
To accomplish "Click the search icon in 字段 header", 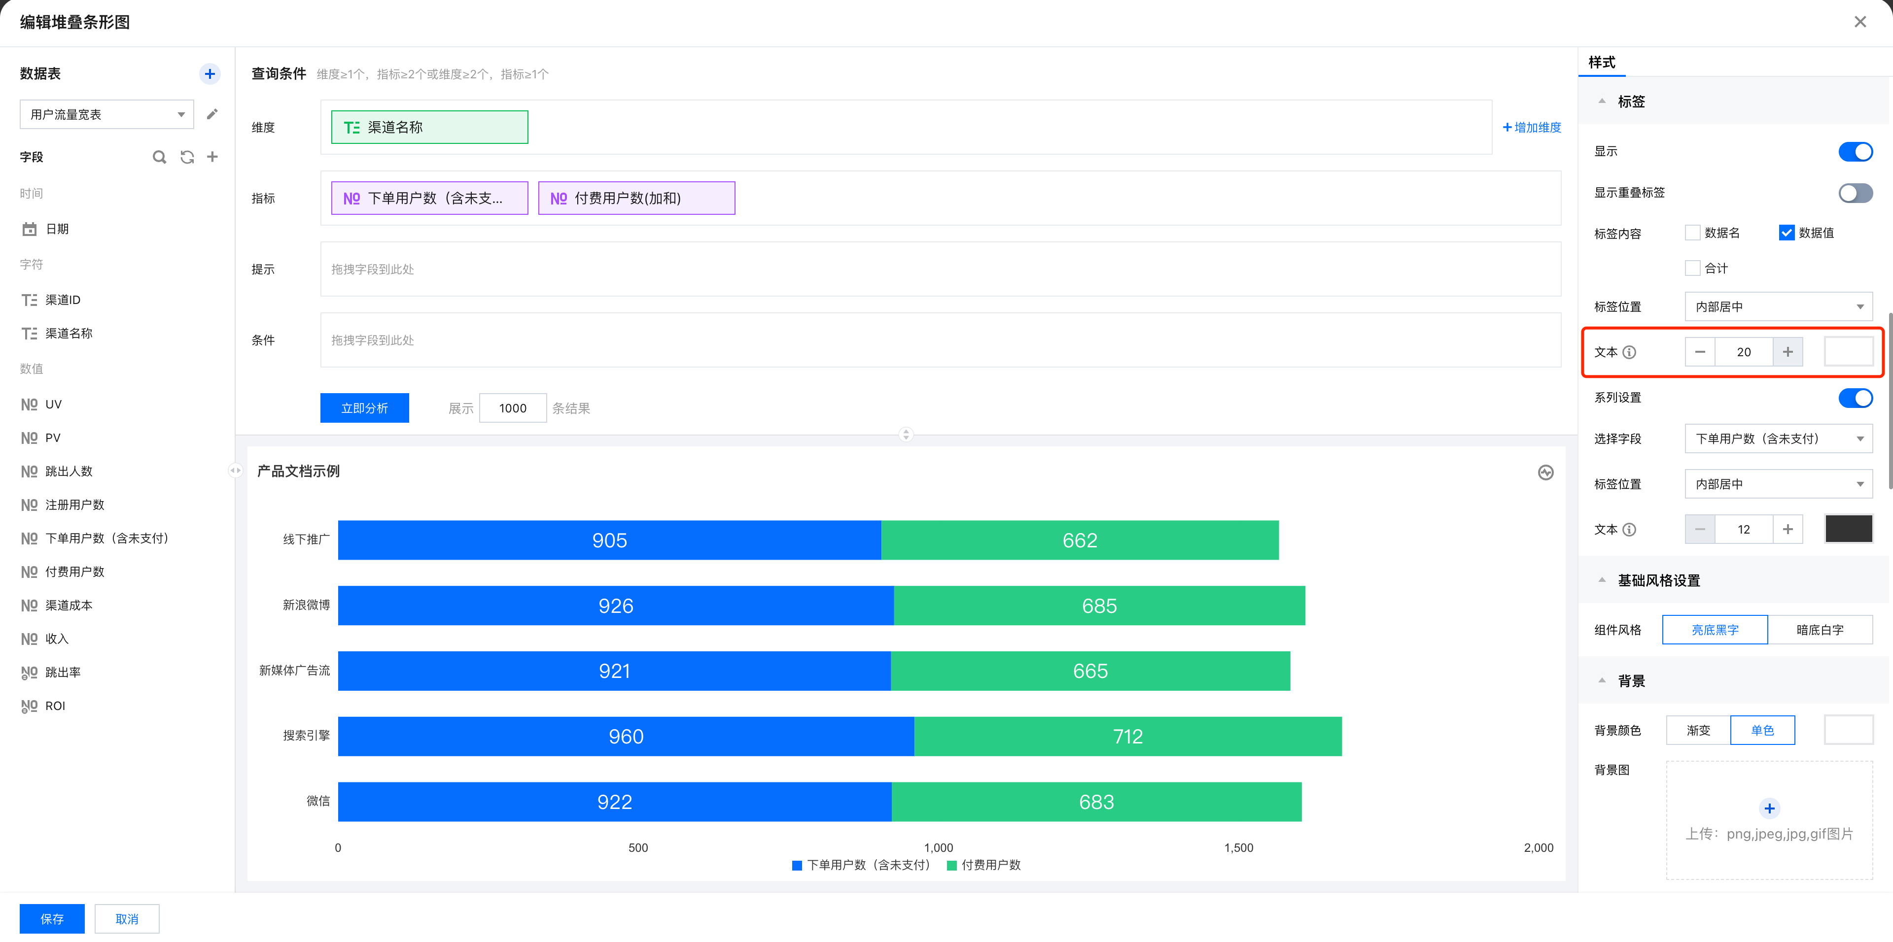I will coord(159,157).
